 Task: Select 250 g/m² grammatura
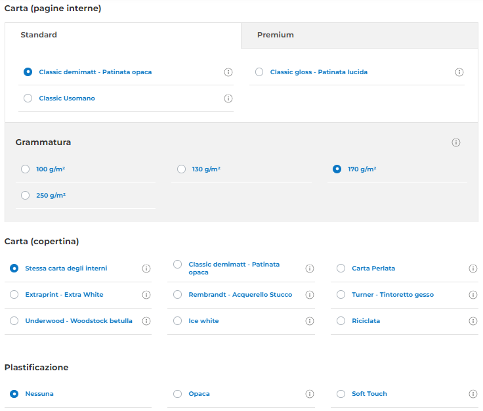[26, 196]
